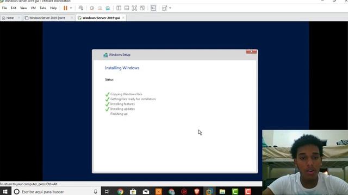The height and width of the screenshot is (195, 348).
Task: Expand the stretch display dropdown arrow
Action: click(170, 8)
